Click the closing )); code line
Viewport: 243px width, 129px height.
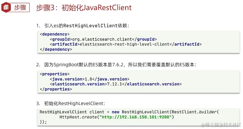point(43,122)
